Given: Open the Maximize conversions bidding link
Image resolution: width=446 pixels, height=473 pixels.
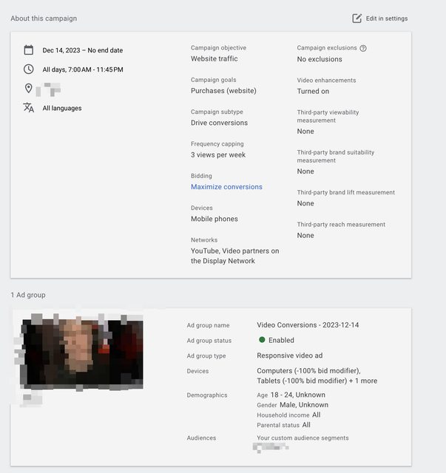Looking at the screenshot, I should (226, 187).
